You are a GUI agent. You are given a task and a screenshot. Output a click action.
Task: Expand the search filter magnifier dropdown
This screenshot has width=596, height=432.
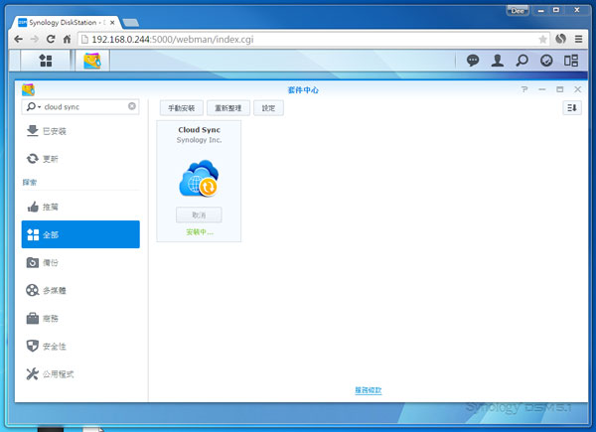pyautogui.click(x=33, y=106)
